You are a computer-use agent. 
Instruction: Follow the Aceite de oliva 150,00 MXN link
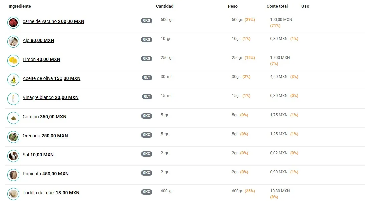pos(51,79)
